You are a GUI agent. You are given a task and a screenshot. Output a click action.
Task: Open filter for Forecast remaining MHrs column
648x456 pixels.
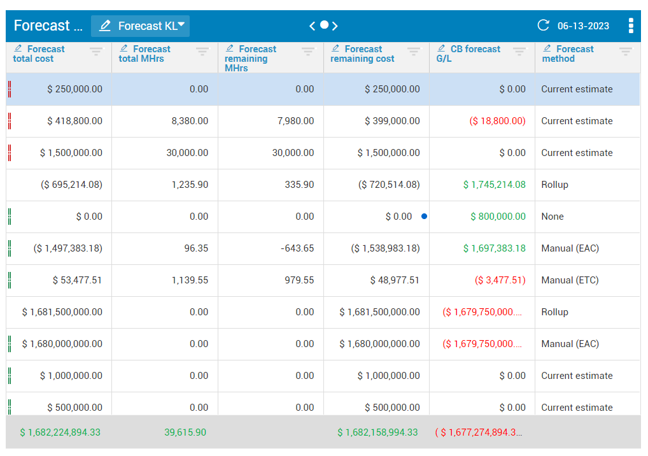308,52
